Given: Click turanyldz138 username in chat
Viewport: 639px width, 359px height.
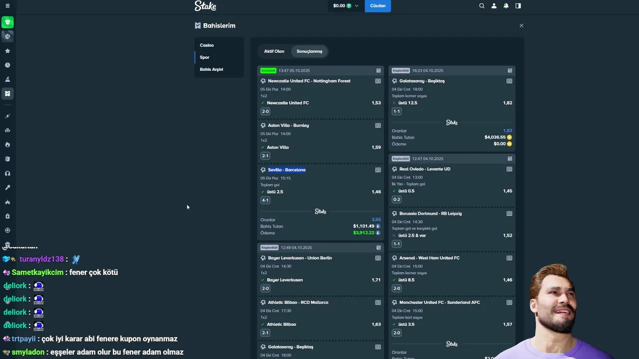Looking at the screenshot, I should click(41, 259).
